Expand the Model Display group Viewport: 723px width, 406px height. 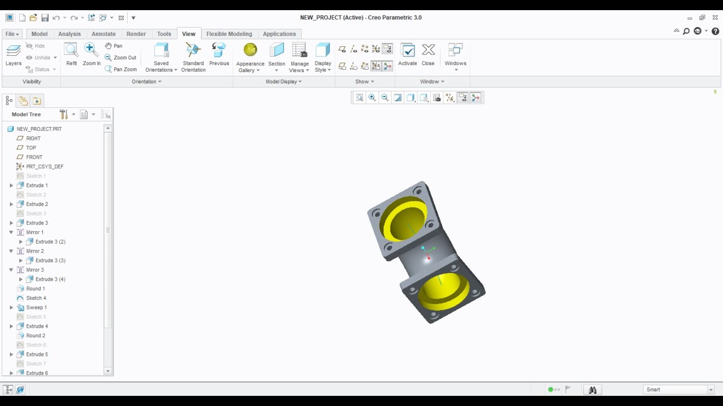coord(284,82)
